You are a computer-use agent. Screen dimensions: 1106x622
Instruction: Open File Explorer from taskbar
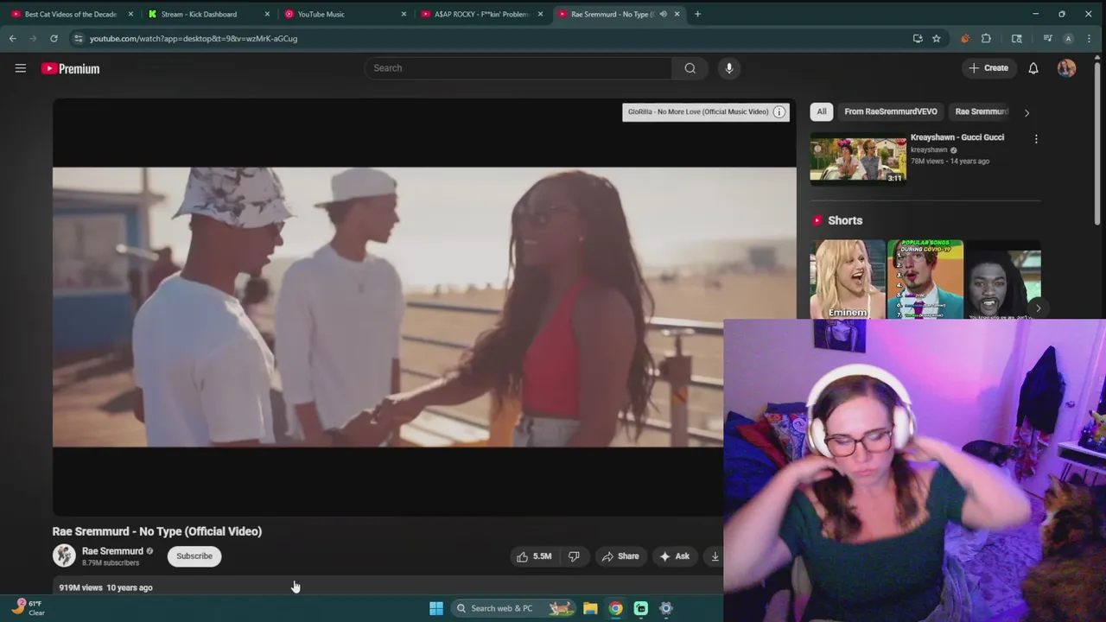590,608
